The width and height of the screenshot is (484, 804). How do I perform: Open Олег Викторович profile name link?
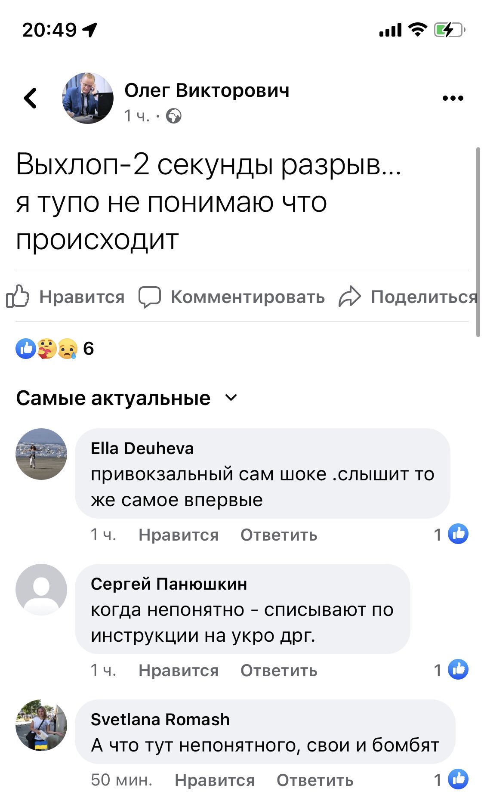point(207,90)
